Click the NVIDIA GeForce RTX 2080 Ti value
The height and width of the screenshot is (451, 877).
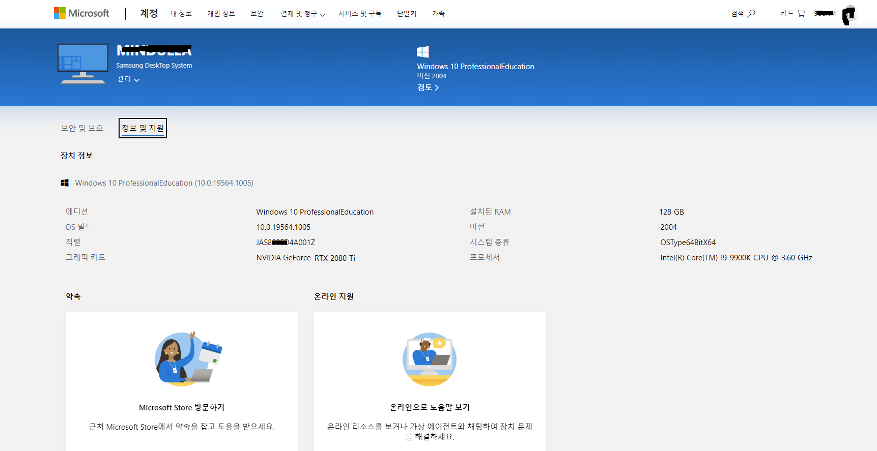[x=306, y=258]
